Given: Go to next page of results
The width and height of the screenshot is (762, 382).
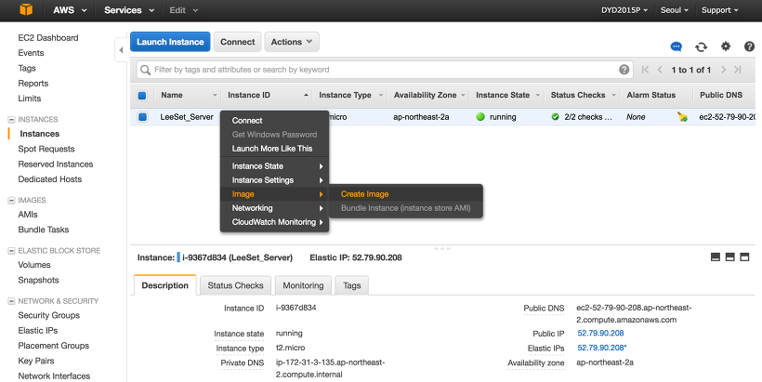Looking at the screenshot, I should (724, 70).
